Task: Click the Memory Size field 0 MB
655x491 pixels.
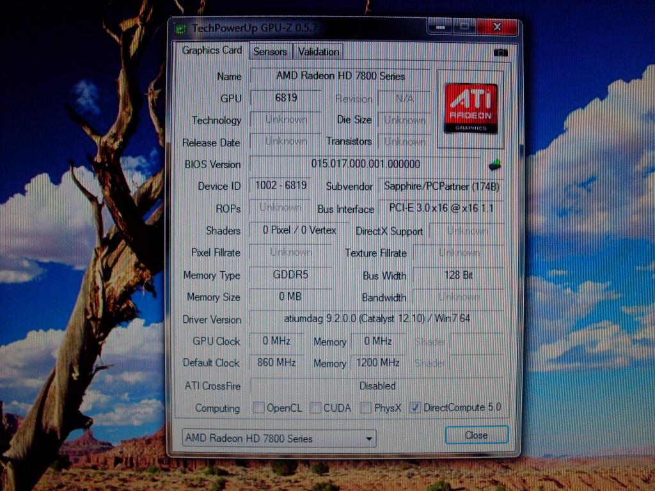Action: coord(290,297)
